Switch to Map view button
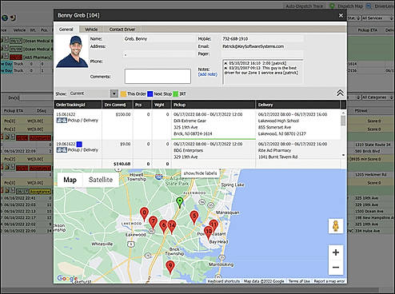This screenshot has height=294, width=395. (x=70, y=180)
